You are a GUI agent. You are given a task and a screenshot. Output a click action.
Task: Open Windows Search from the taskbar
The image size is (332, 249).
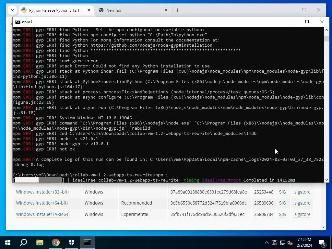(x=23, y=243)
